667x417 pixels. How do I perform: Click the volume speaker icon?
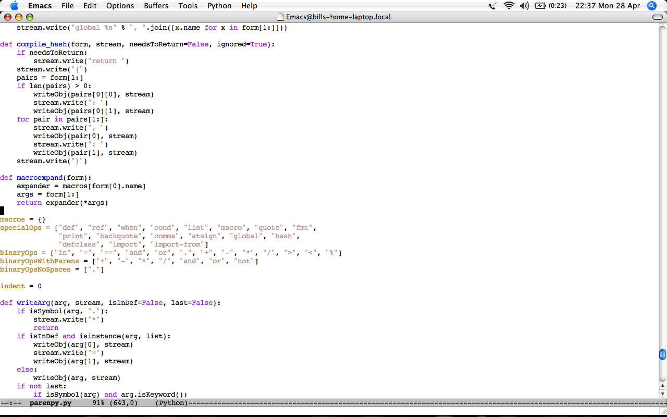click(524, 6)
